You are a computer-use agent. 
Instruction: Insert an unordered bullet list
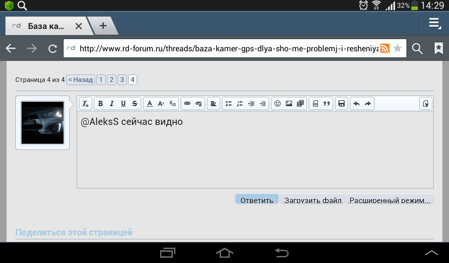(228, 104)
